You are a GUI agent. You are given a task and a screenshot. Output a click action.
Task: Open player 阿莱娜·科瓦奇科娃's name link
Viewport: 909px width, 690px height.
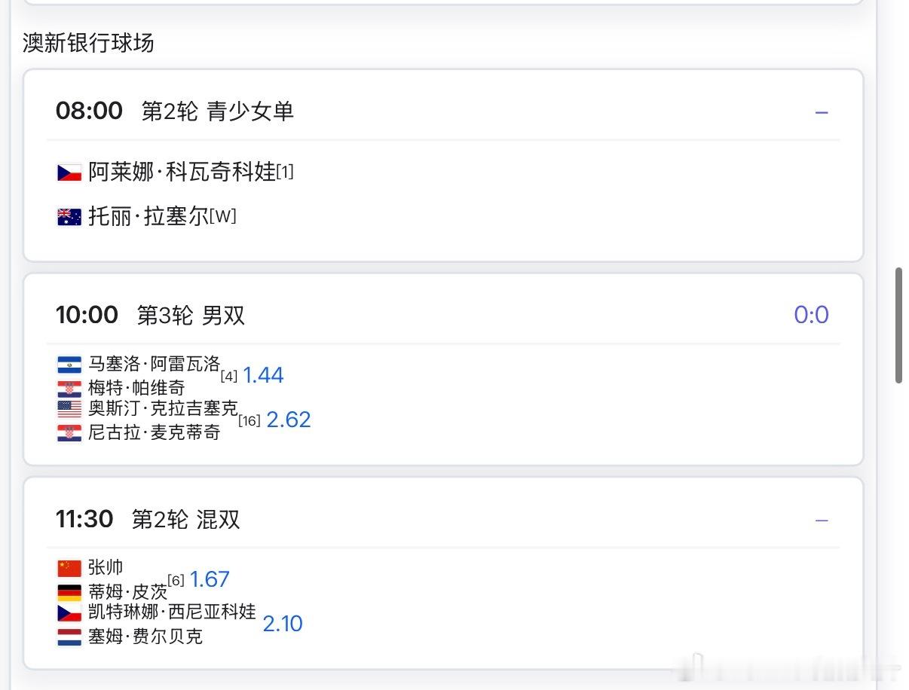click(182, 172)
